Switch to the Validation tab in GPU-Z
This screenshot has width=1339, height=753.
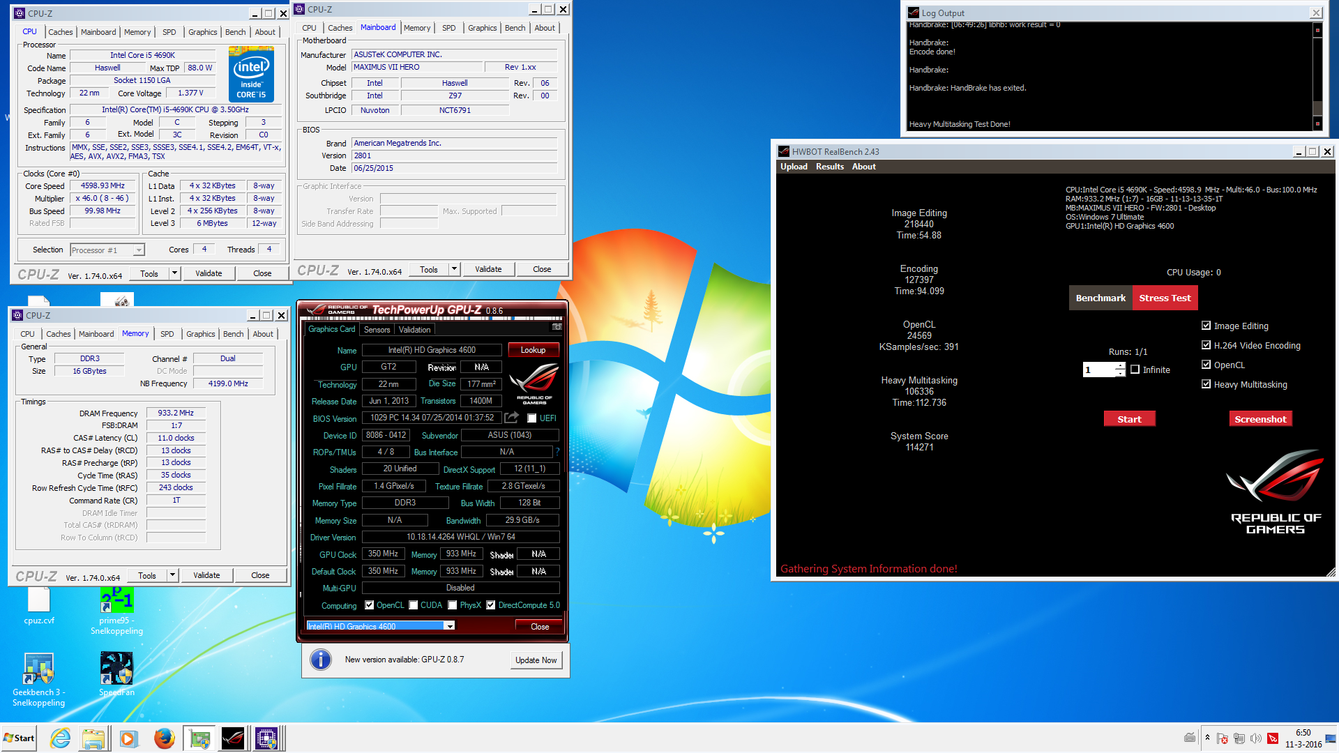point(415,330)
